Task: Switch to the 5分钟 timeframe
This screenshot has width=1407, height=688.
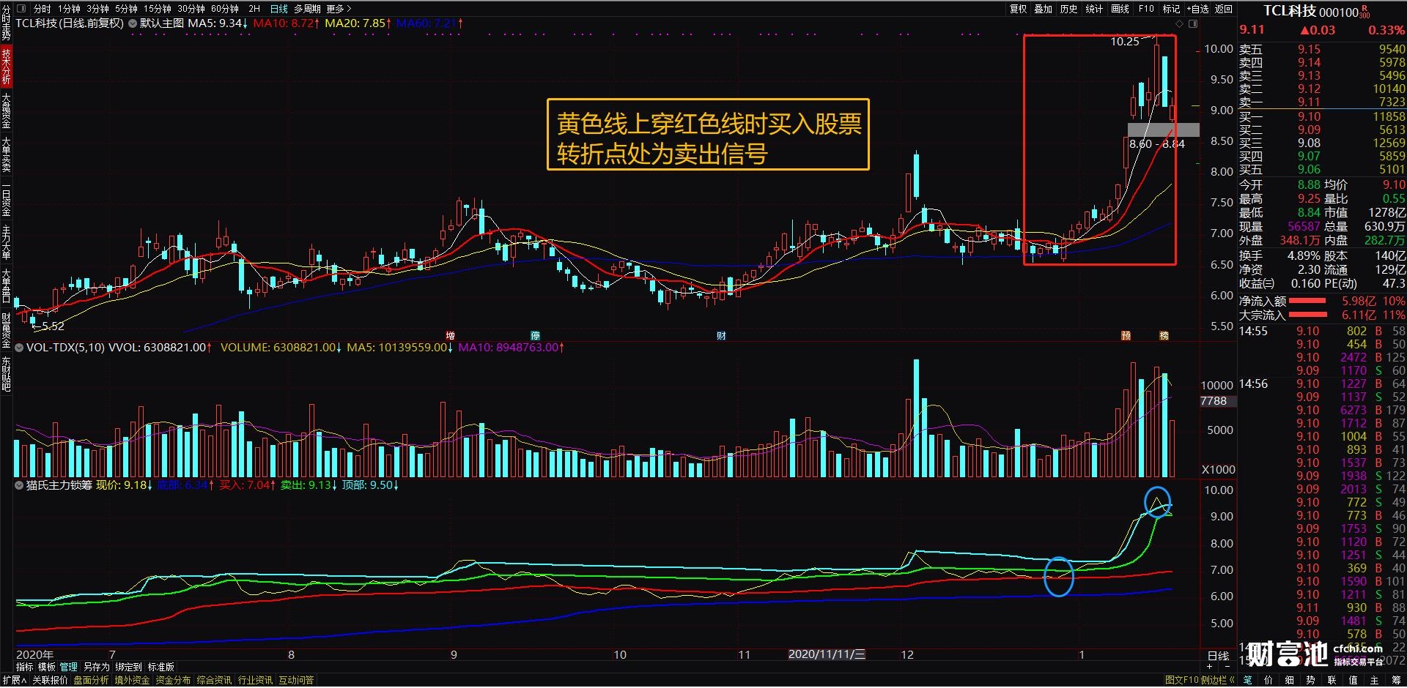Action: point(126,9)
